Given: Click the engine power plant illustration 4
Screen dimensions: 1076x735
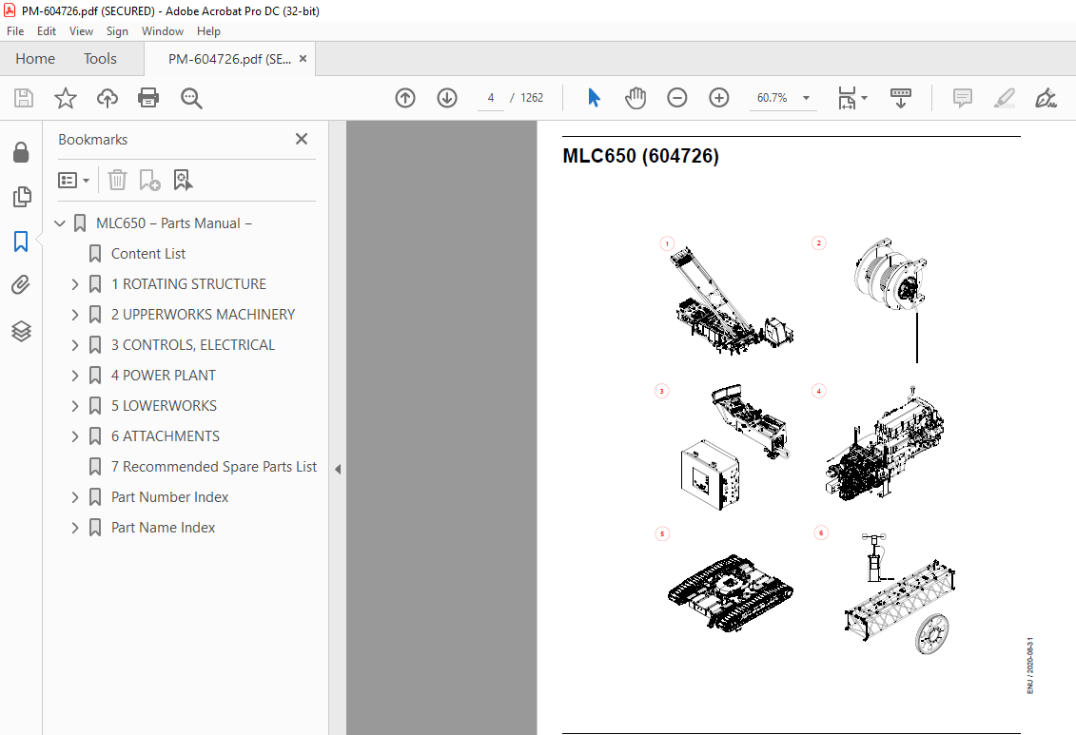Looking at the screenshot, I should point(885,444).
